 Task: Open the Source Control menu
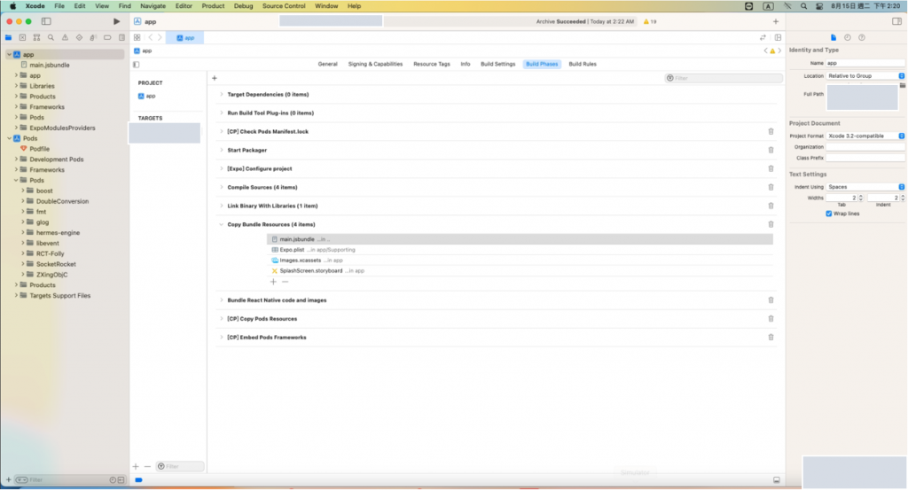(284, 6)
